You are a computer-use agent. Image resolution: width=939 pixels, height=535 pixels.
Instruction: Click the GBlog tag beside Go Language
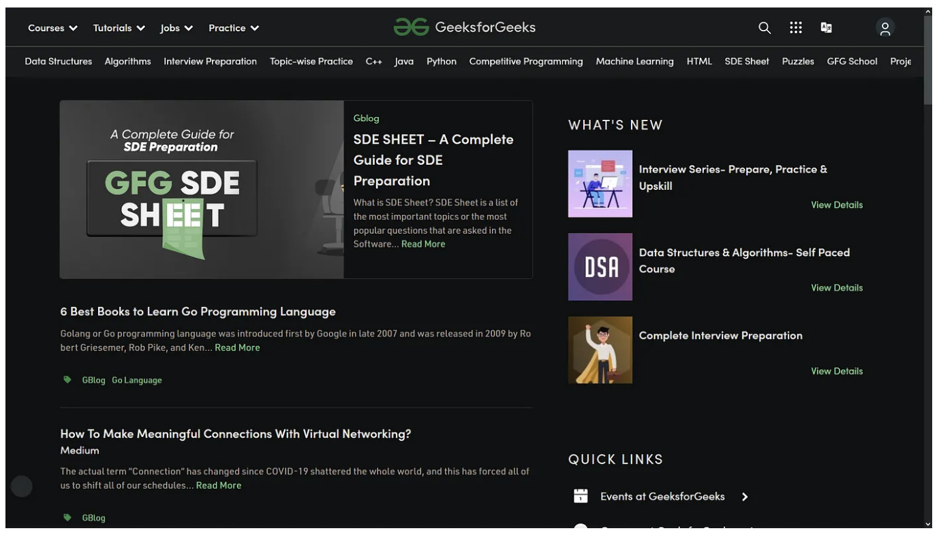(x=93, y=380)
